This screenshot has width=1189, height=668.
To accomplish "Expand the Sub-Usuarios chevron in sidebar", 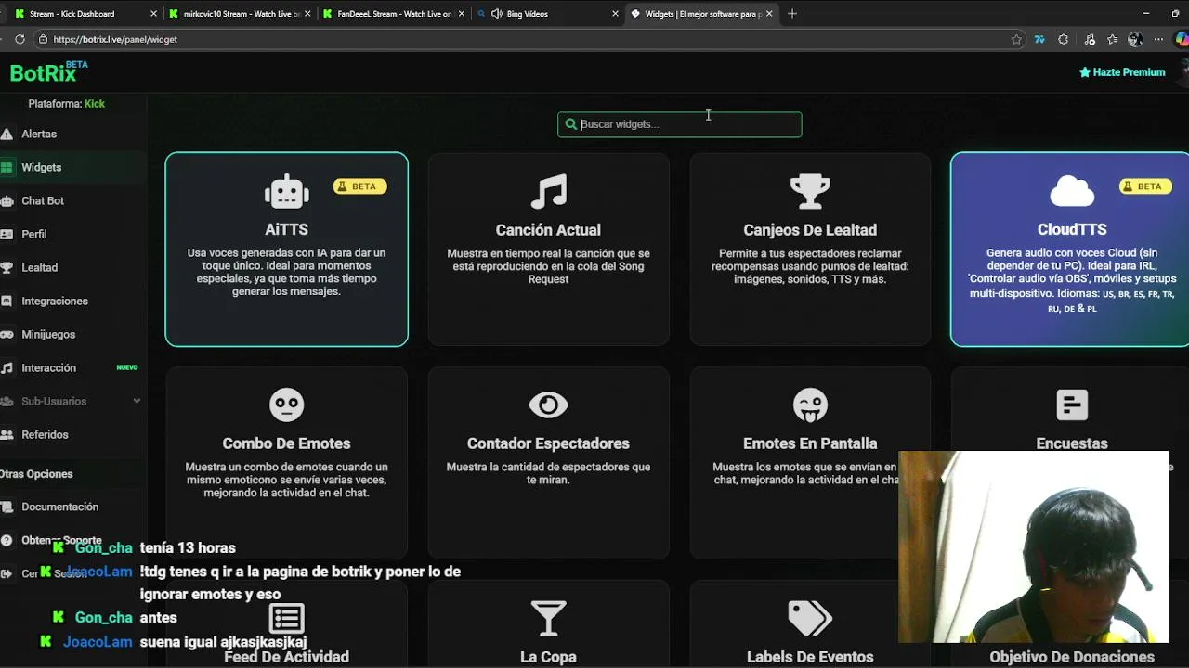I will (x=137, y=402).
